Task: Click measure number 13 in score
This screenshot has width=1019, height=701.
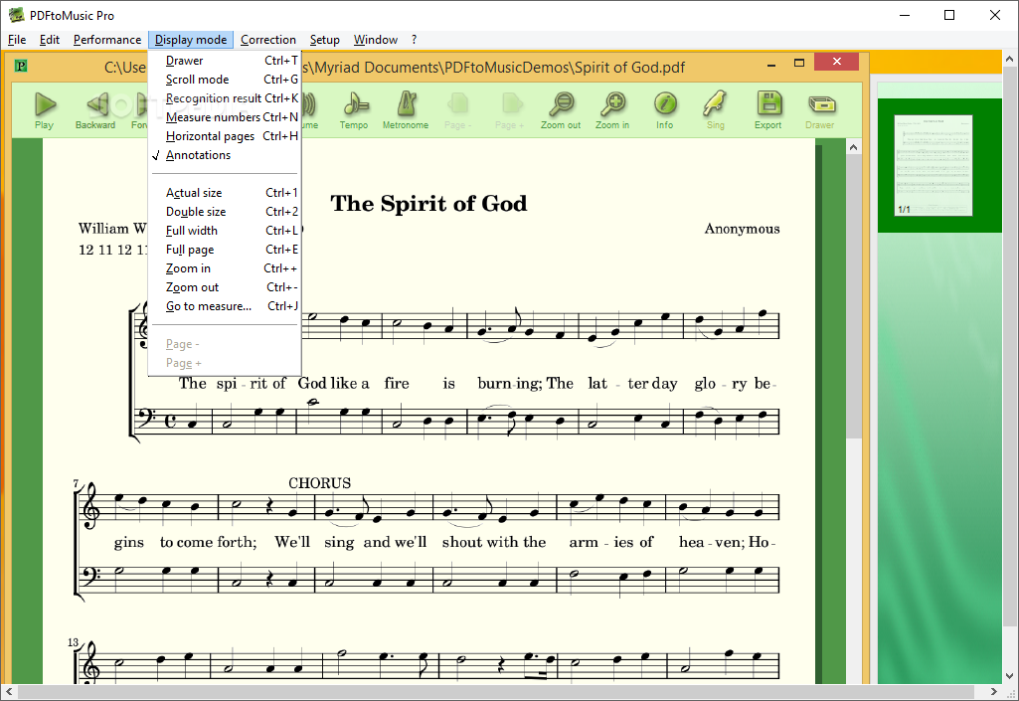Action: pos(73,642)
